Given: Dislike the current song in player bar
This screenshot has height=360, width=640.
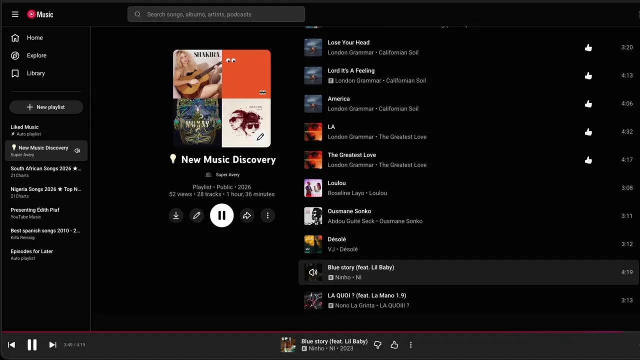Looking at the screenshot, I should (378, 345).
